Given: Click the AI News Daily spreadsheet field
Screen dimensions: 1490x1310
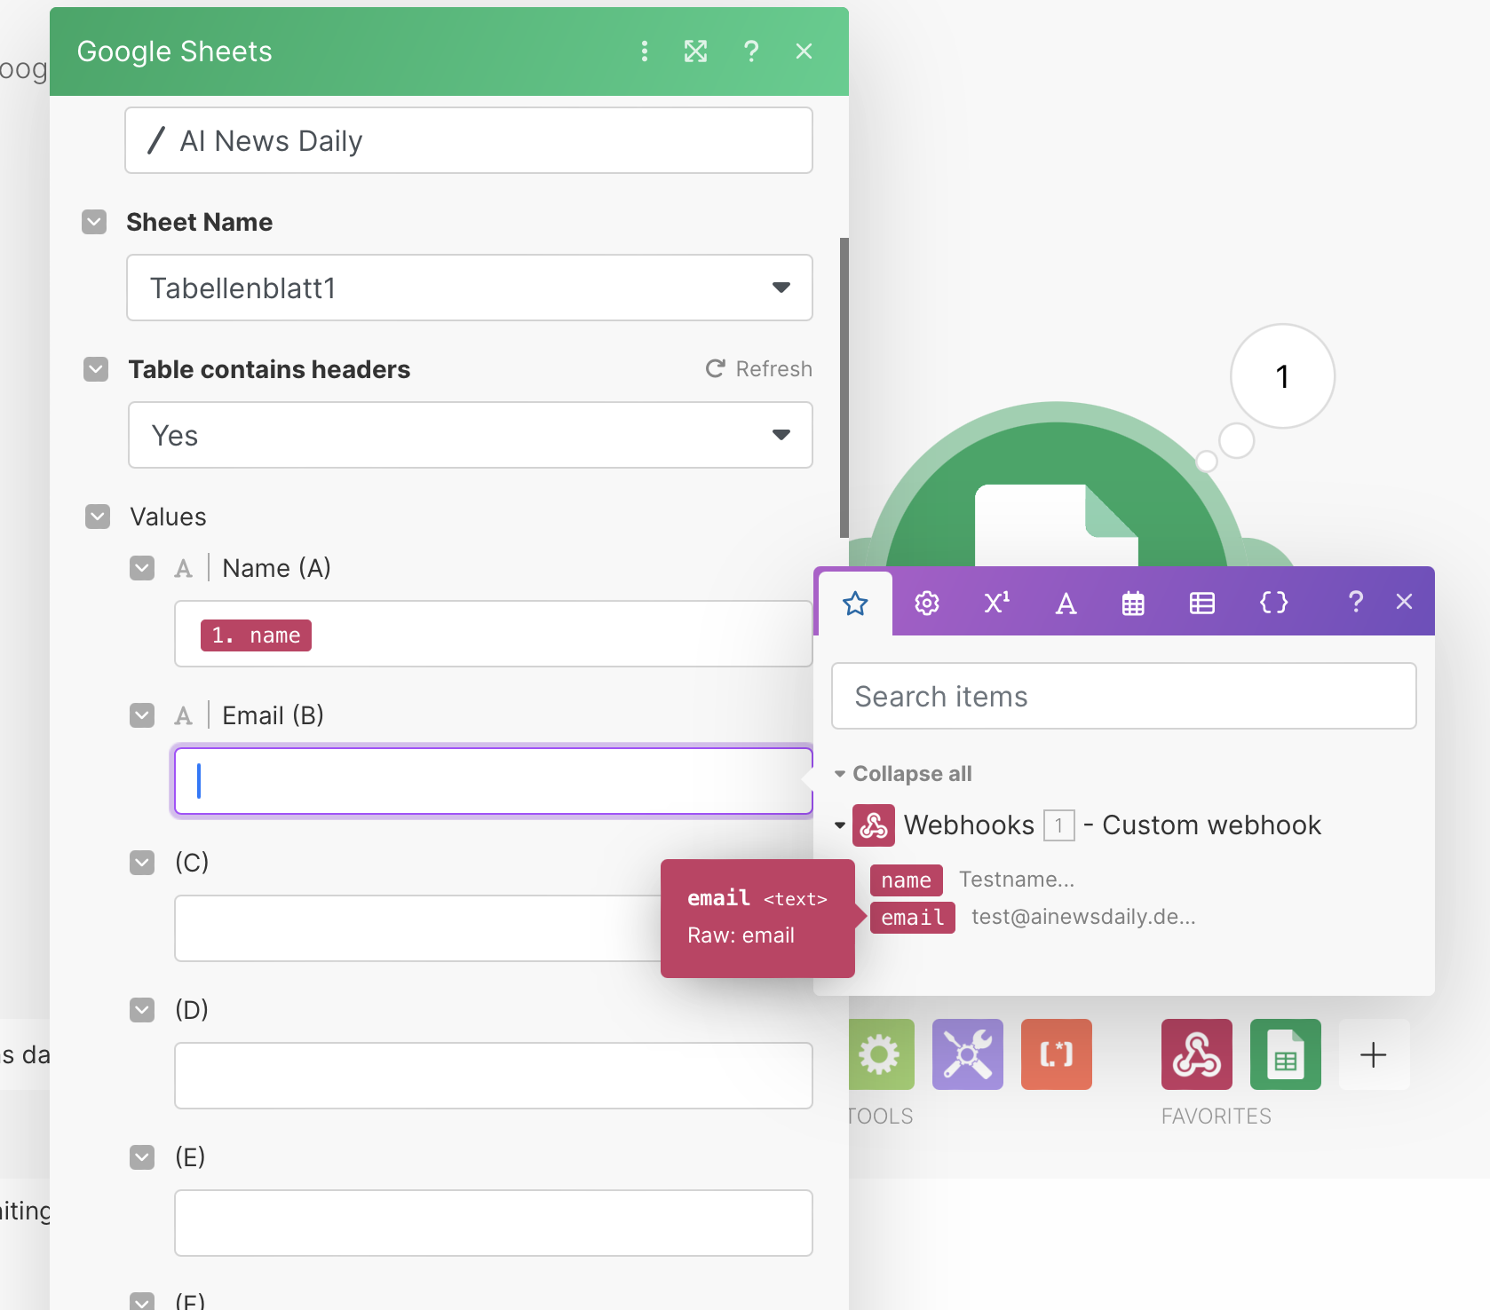Looking at the screenshot, I should pyautogui.click(x=469, y=140).
